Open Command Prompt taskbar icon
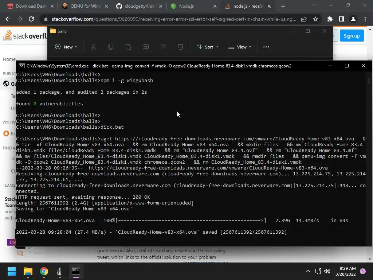Screen dimensions: 373x280 [76, 271]
